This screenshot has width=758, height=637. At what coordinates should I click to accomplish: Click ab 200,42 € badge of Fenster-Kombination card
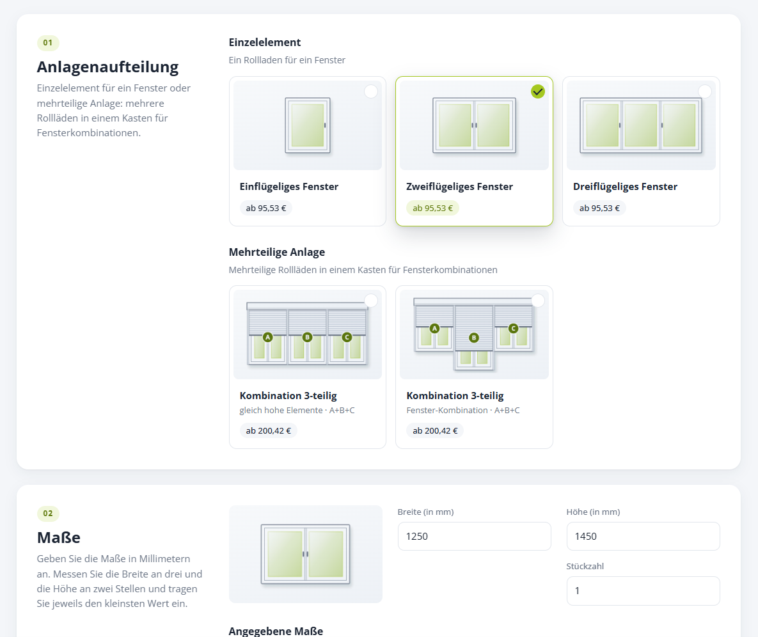click(x=435, y=430)
